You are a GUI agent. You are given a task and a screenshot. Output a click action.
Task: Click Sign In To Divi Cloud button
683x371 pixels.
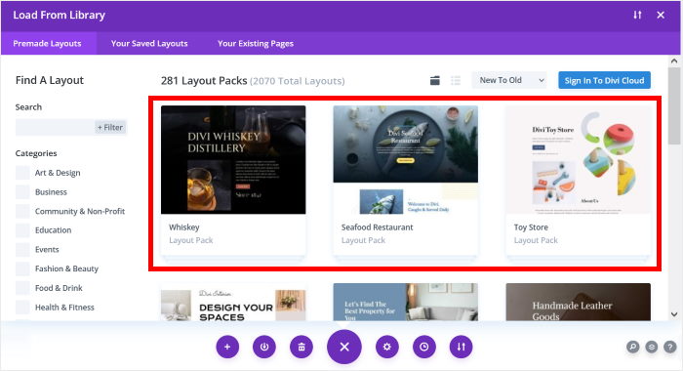click(x=604, y=80)
